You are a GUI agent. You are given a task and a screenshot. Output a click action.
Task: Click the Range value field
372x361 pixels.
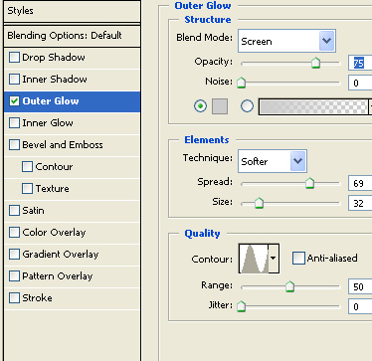tap(360, 286)
